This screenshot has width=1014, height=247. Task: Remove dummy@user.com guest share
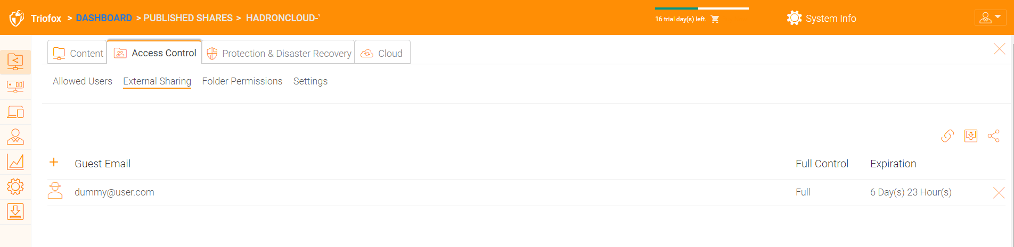tap(999, 193)
